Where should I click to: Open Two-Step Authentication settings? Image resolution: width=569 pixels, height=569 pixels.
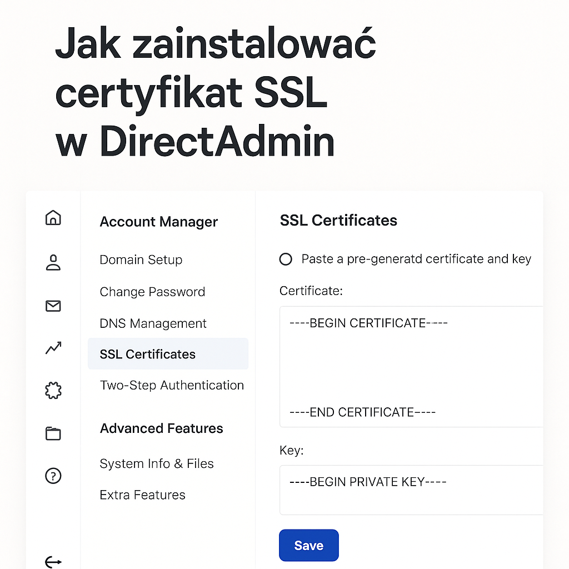pos(172,385)
